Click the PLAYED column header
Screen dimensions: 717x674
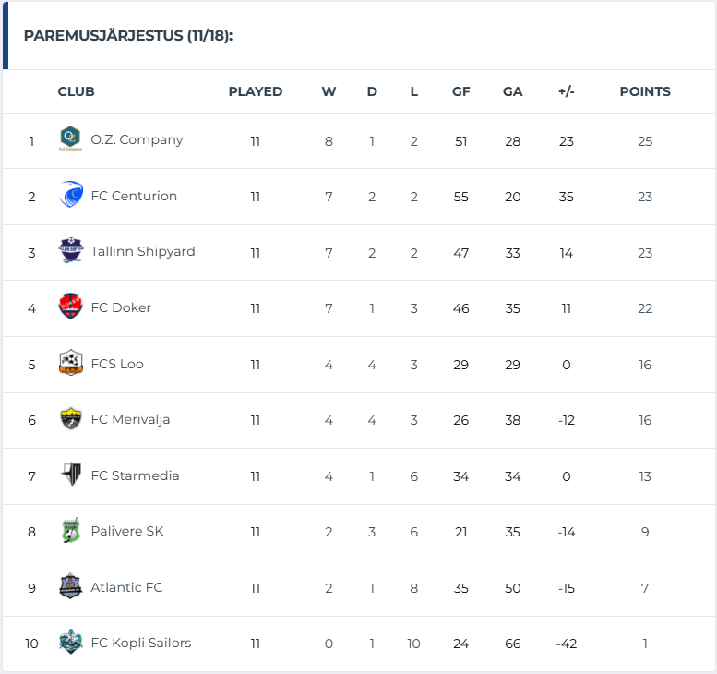256,92
